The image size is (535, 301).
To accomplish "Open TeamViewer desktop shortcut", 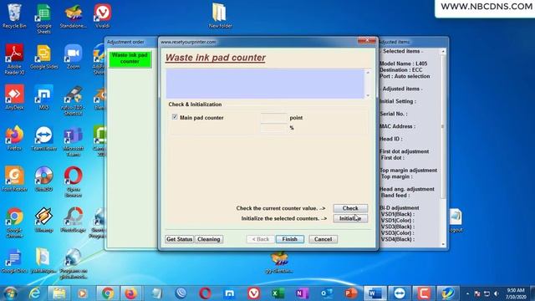I will (43, 139).
